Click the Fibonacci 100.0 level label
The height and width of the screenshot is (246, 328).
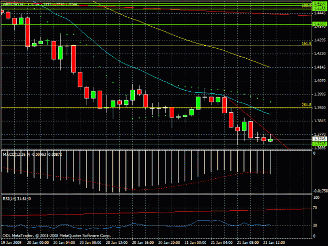[x=306, y=6]
